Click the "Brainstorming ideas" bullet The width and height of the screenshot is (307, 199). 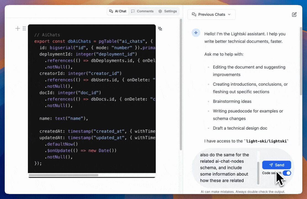pyautogui.click(x=232, y=101)
